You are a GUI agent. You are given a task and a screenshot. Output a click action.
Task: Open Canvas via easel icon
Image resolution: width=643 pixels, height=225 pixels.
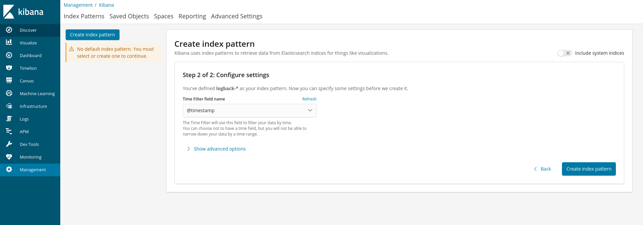9,80
